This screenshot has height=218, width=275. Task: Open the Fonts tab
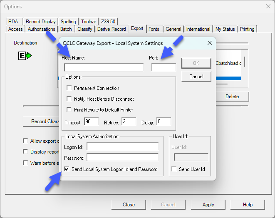click(x=154, y=29)
